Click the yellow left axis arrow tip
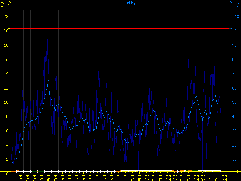Image resolution: width=241 pixels, height=181 pixels. pos(10,2)
